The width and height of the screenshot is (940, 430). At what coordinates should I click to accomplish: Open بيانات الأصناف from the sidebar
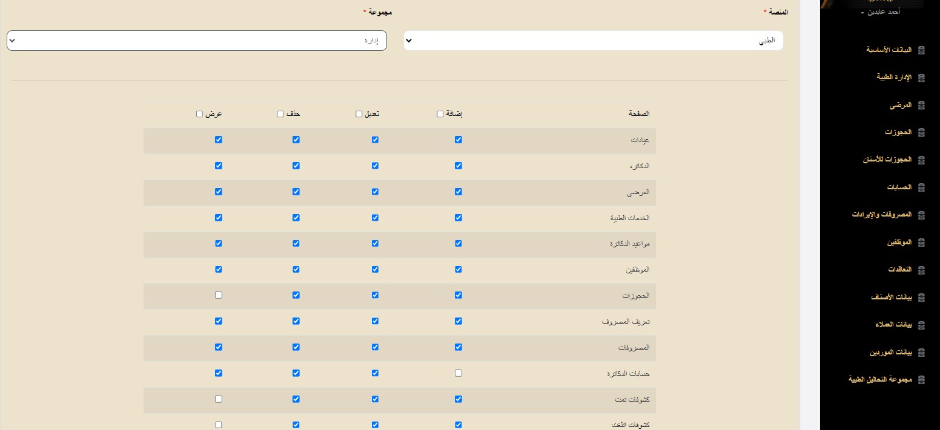[891, 297]
